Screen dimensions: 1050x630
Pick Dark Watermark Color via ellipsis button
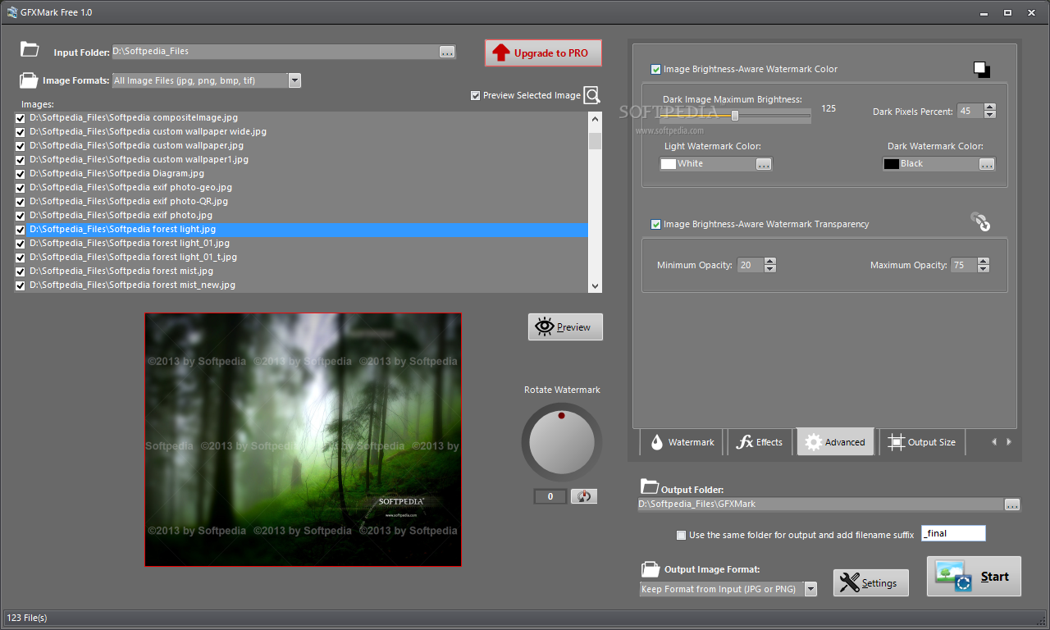click(x=987, y=164)
